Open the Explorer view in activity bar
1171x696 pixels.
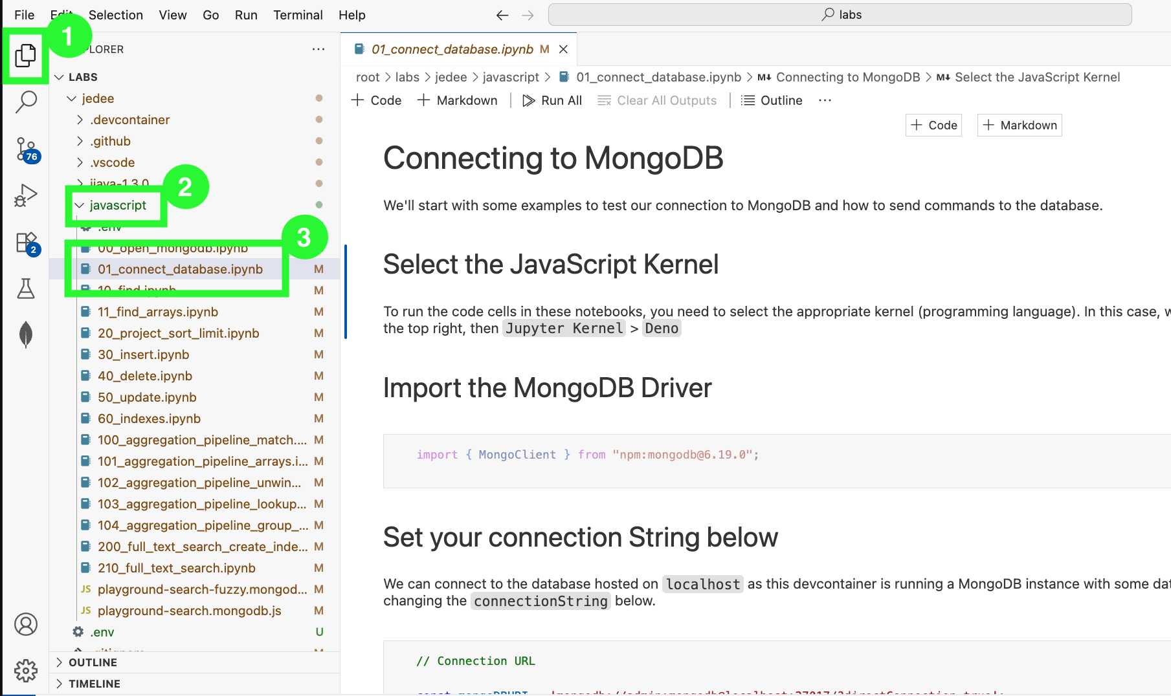pyautogui.click(x=25, y=56)
